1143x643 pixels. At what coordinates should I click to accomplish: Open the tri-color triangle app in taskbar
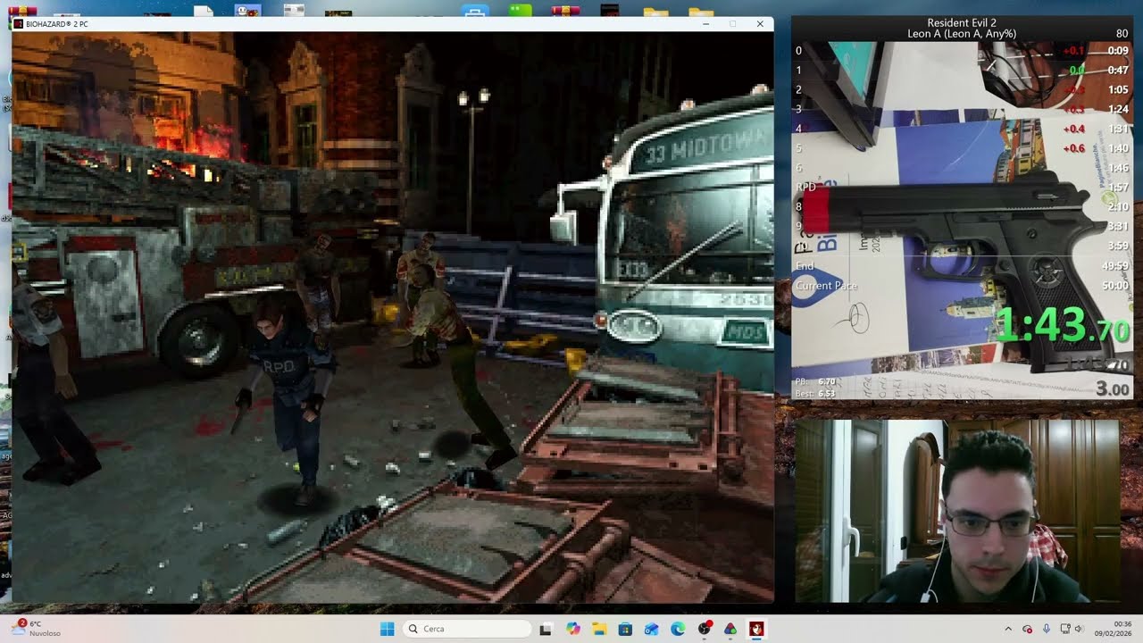pos(730,629)
